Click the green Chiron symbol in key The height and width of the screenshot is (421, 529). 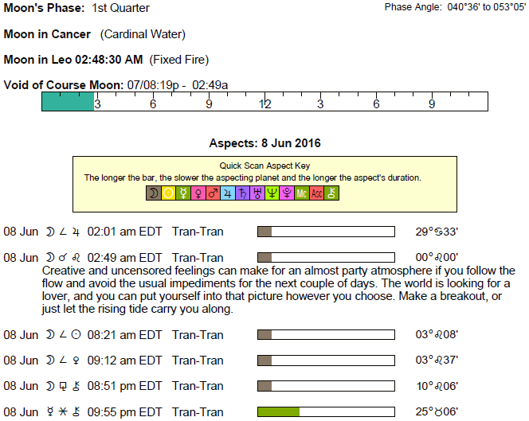(x=332, y=193)
